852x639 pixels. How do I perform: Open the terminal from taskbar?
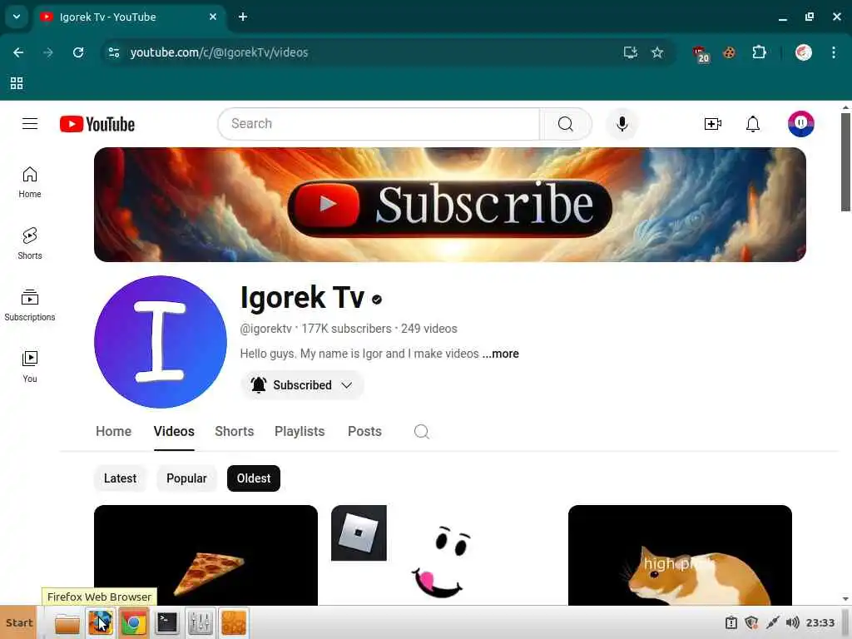pyautogui.click(x=166, y=623)
